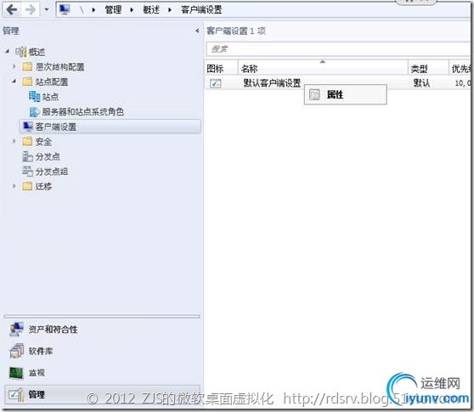The height and width of the screenshot is (412, 474).
Task: Click the 资产和符合性 workspace icon
Action: [16, 330]
